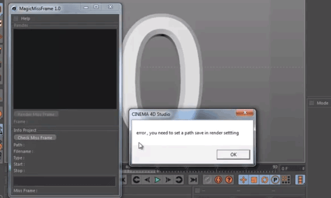Viewport: 331px width, 198px height.
Task: Click the grip icon beside Mode
Action: click(311, 103)
